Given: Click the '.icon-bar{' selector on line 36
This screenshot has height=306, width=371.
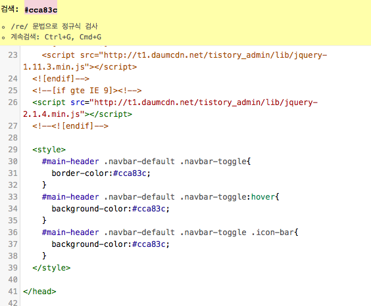Looking at the screenshot, I should click(x=274, y=232).
